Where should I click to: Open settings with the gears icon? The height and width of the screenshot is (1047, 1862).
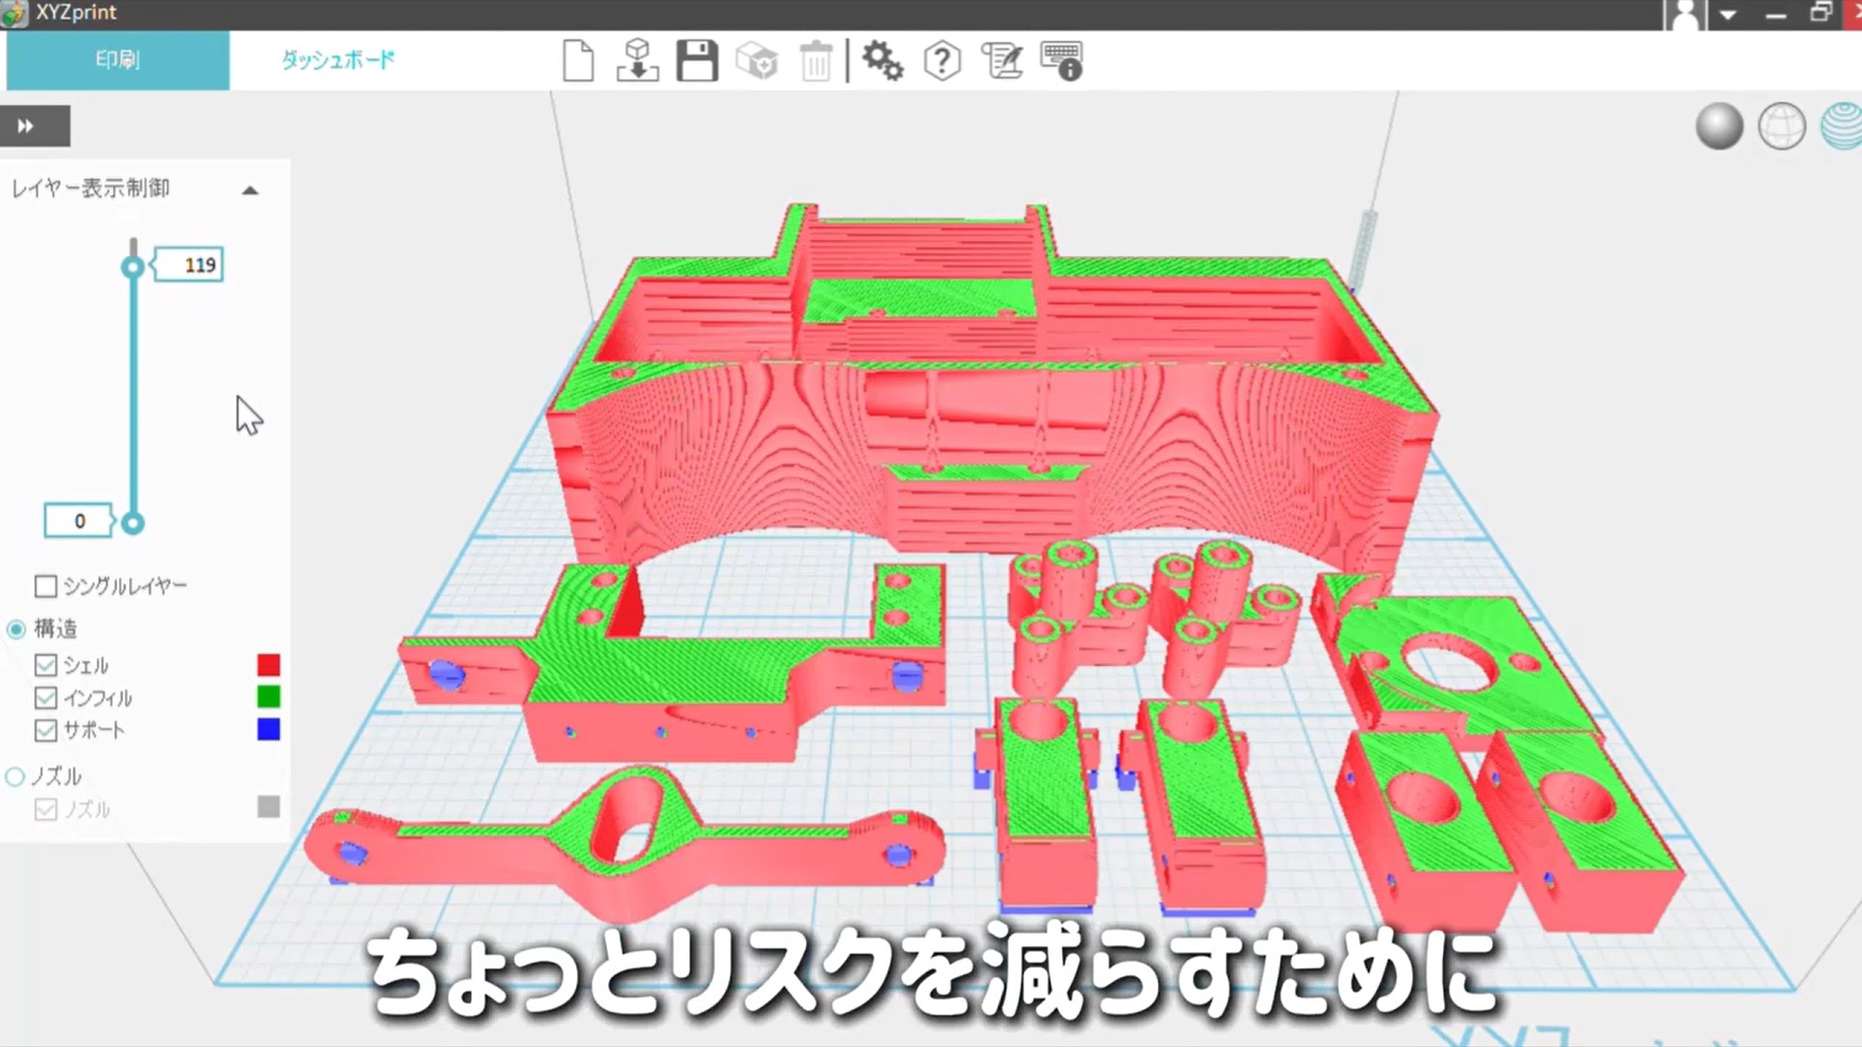(883, 60)
